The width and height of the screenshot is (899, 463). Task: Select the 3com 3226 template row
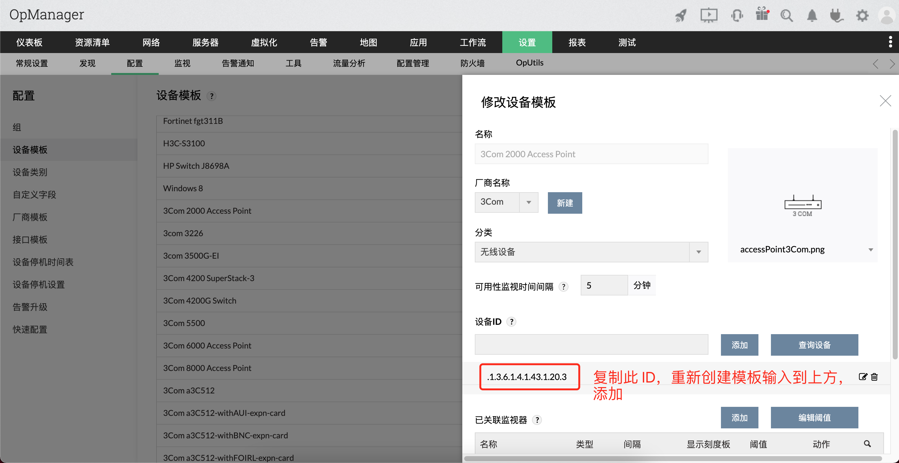click(309, 233)
